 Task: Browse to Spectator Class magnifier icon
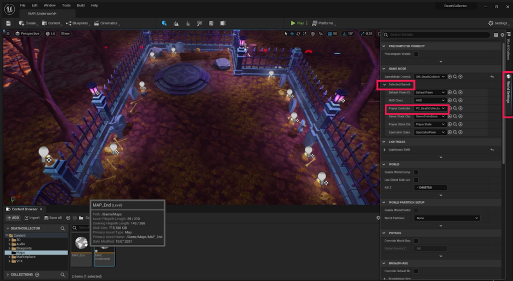(x=455, y=132)
